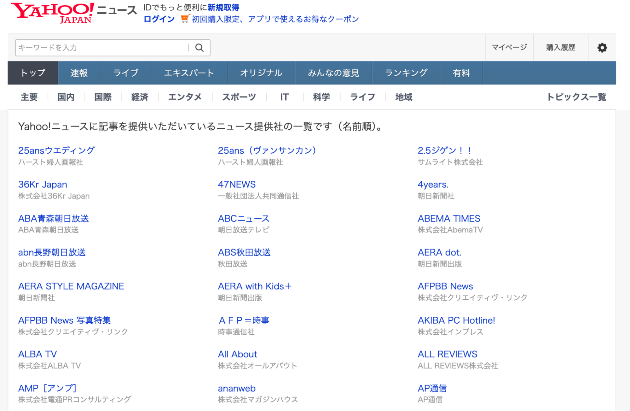Open the AERA with Kids+ link
The height and width of the screenshot is (411, 630).
click(255, 286)
